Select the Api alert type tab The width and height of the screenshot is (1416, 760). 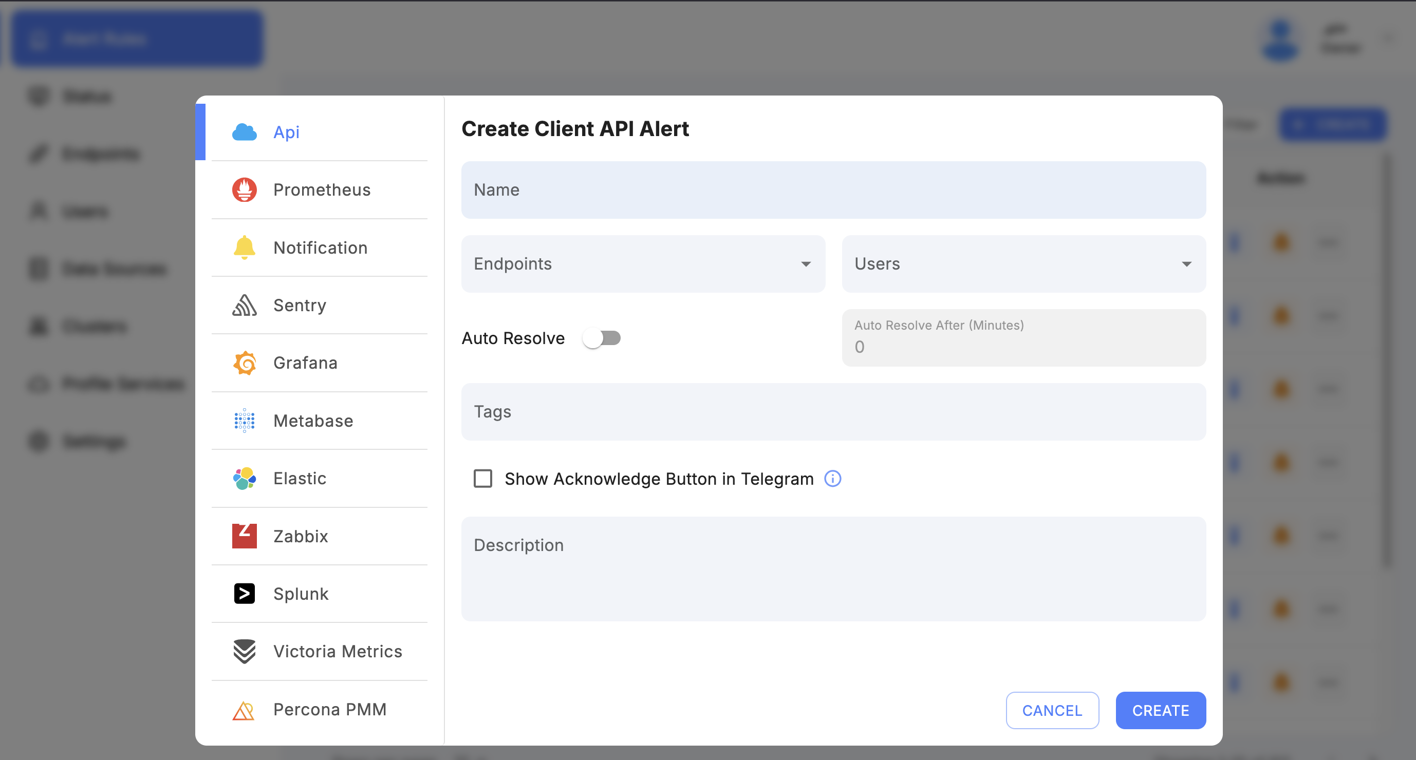[x=320, y=132]
